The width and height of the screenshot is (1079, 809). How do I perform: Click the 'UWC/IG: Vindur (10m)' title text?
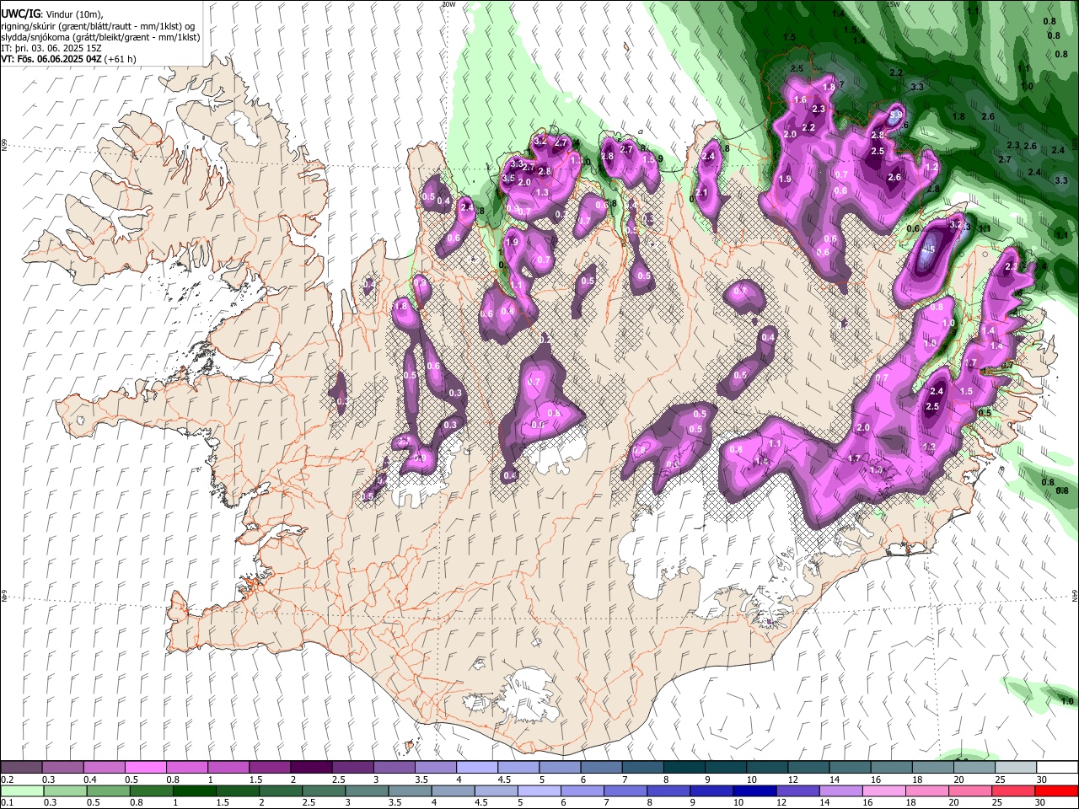click(52, 14)
